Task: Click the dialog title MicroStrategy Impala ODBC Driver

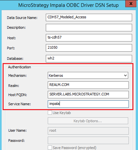Action: click(68, 5)
